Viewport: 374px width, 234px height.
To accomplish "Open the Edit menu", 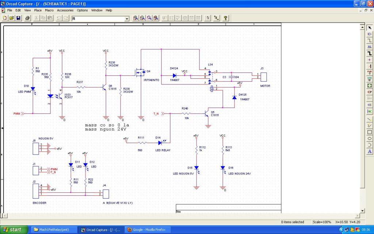I will point(18,10).
